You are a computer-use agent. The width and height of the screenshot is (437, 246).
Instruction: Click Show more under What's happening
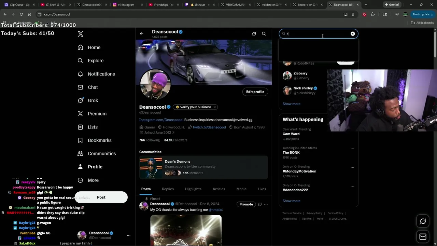292,201
